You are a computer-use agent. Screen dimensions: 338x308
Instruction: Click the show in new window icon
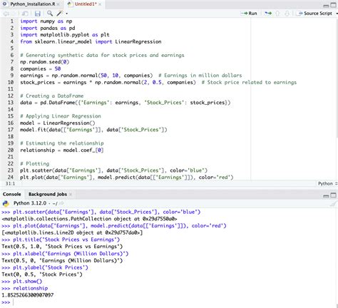[x=25, y=14]
